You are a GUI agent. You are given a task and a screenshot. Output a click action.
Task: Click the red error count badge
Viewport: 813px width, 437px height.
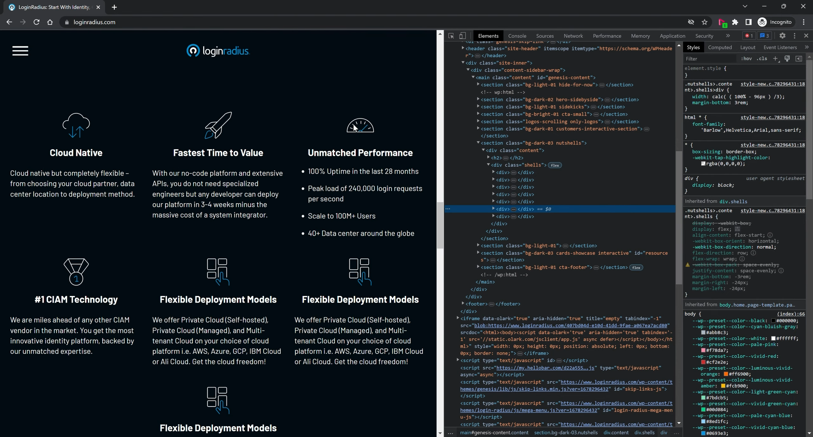click(749, 36)
